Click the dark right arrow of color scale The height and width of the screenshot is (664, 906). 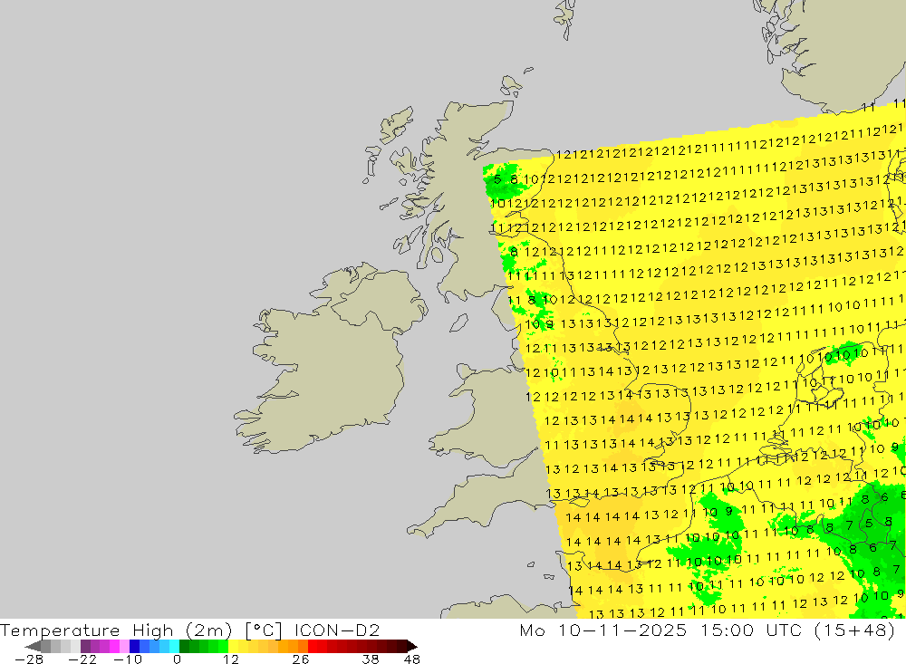point(412,646)
